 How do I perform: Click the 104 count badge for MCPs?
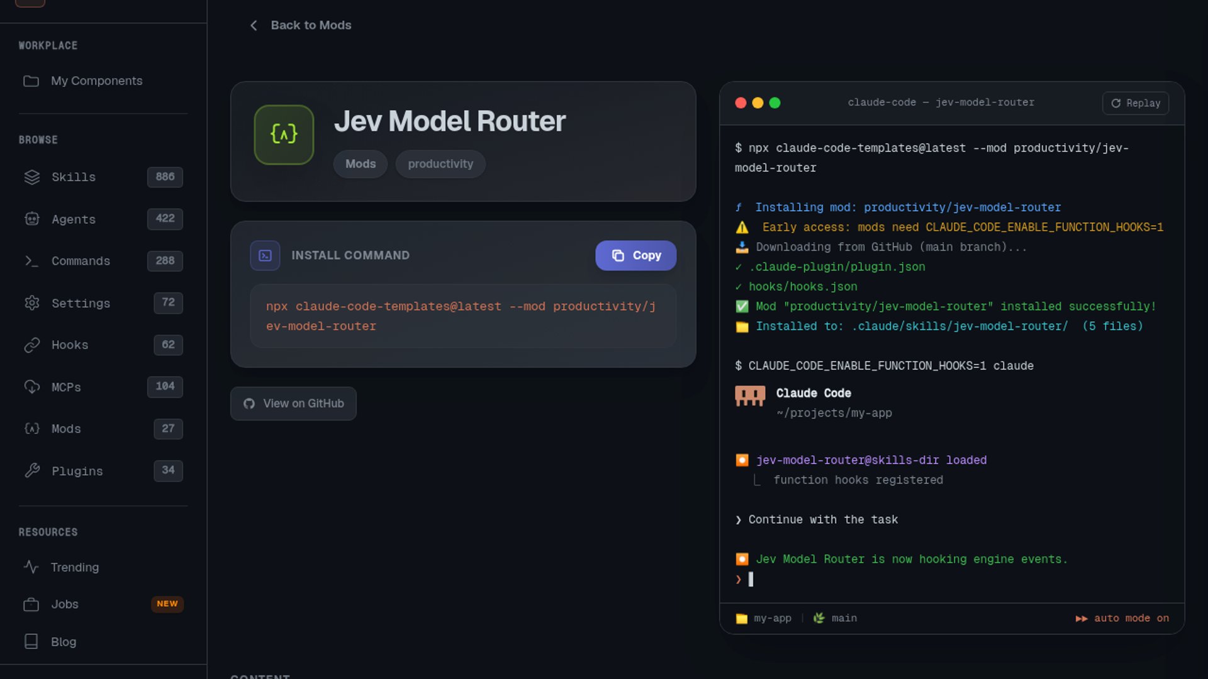pyautogui.click(x=165, y=386)
